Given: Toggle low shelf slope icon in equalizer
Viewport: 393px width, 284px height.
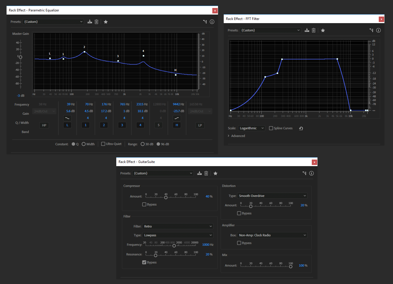Looking at the screenshot, I should pyautogui.click(x=67, y=118).
